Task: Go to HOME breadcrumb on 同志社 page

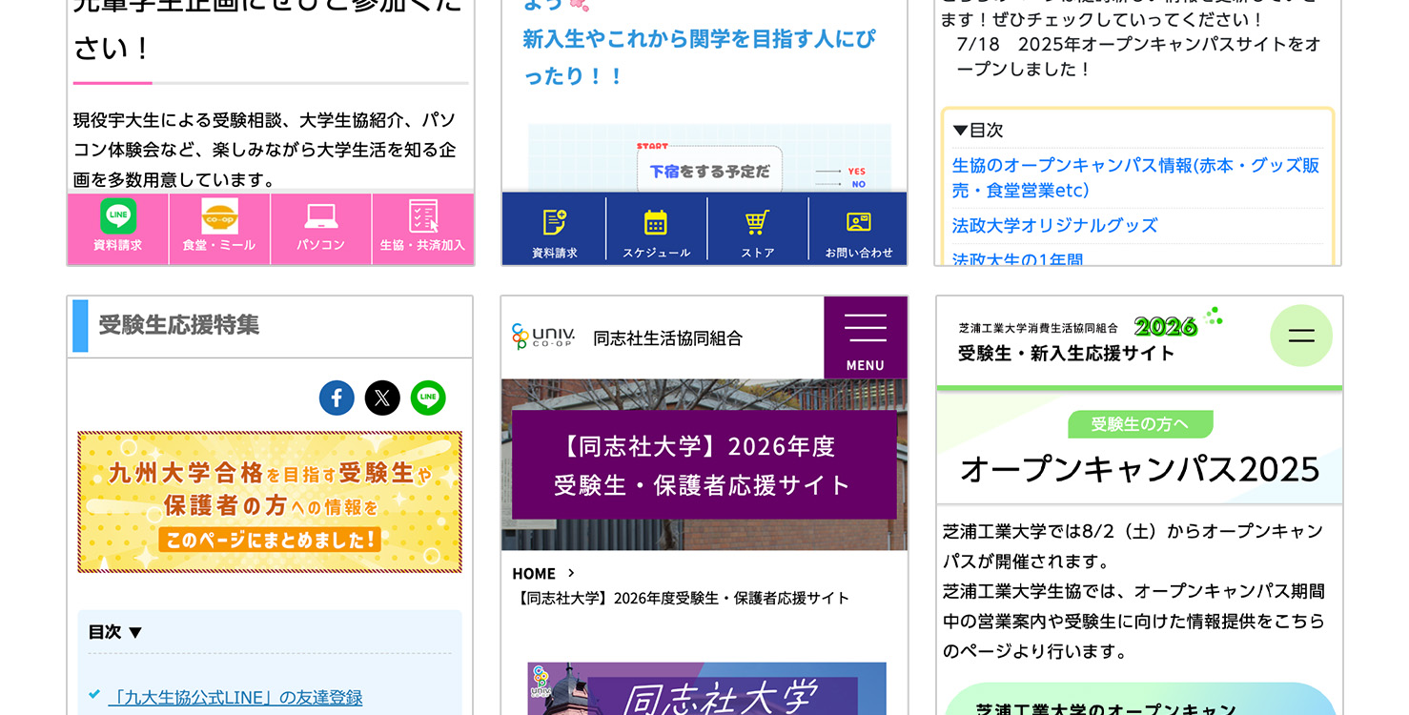Action: [x=534, y=573]
